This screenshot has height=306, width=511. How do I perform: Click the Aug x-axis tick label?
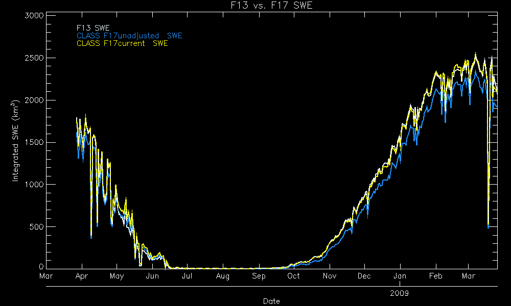(x=222, y=277)
